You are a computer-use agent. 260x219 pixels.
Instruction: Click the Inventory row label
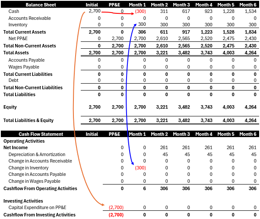tap(18, 25)
